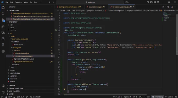Open the run dropdown arrow beside play
Viewport: 178px width, 98px height.
pos(165,7)
